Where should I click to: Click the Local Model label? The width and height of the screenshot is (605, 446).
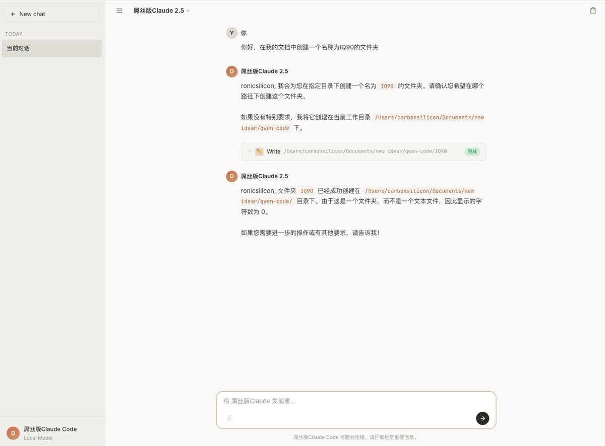click(38, 438)
